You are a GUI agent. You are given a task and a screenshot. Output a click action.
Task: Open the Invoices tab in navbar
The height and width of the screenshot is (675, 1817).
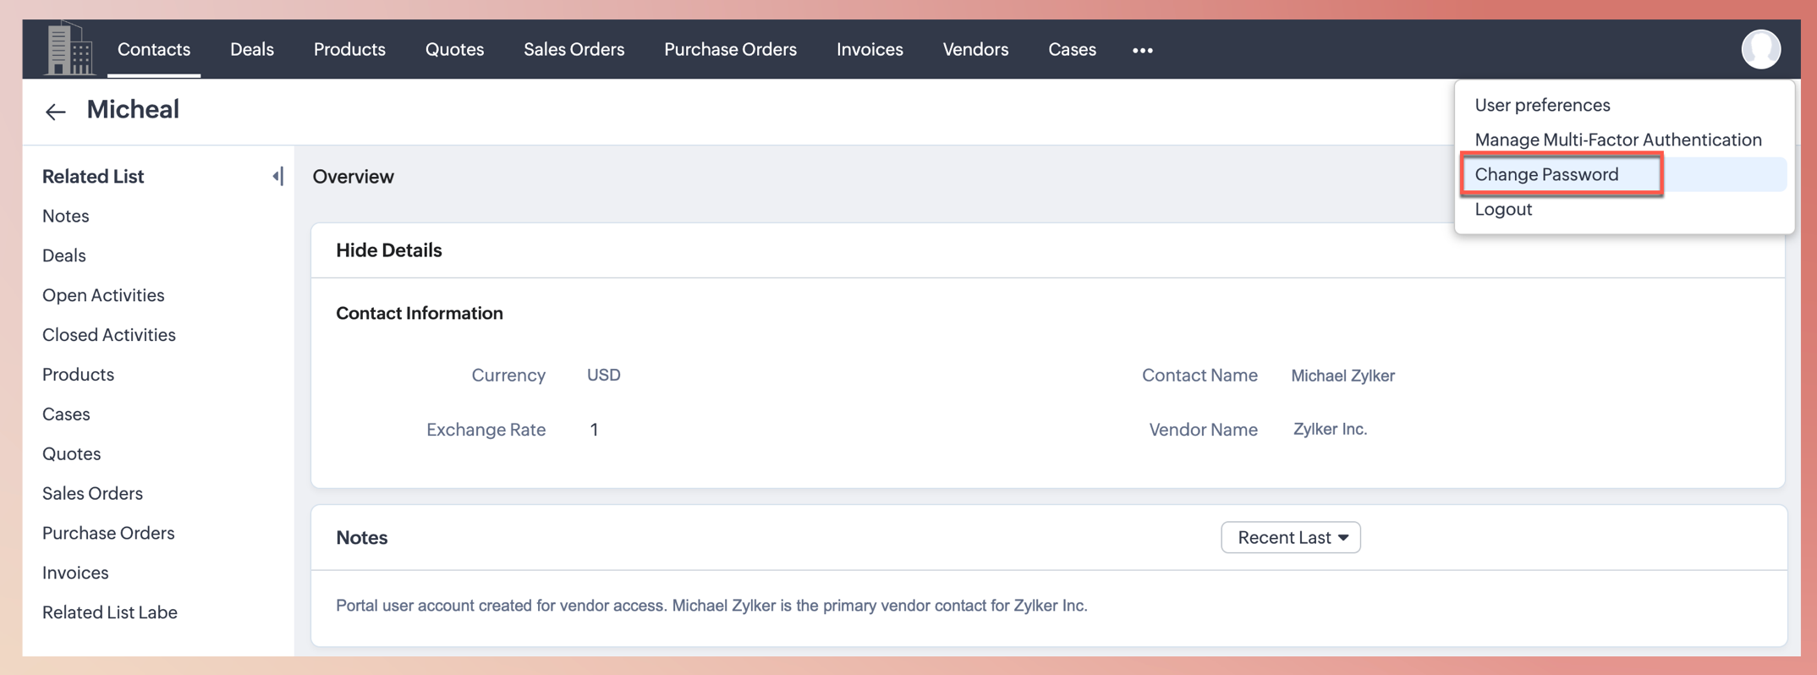869,49
